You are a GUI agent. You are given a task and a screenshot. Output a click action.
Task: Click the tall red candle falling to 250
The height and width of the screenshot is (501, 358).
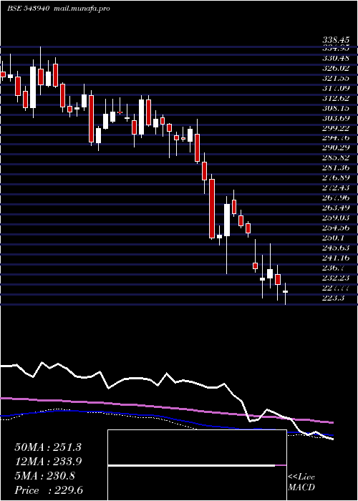point(212,209)
